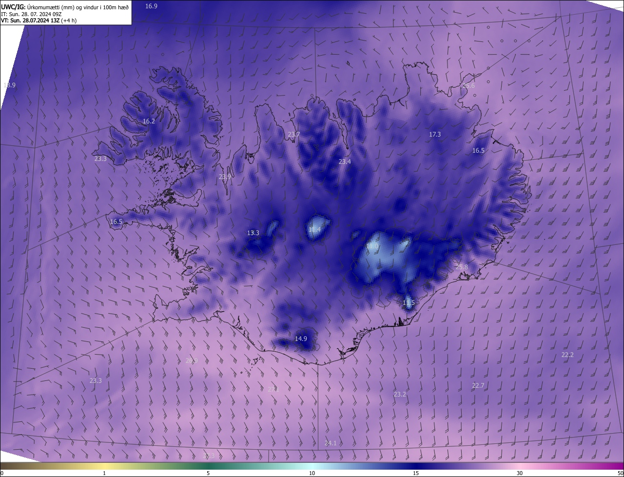The image size is (624, 477).
Task: Click the 25.8 value label
Action: (462, 267)
